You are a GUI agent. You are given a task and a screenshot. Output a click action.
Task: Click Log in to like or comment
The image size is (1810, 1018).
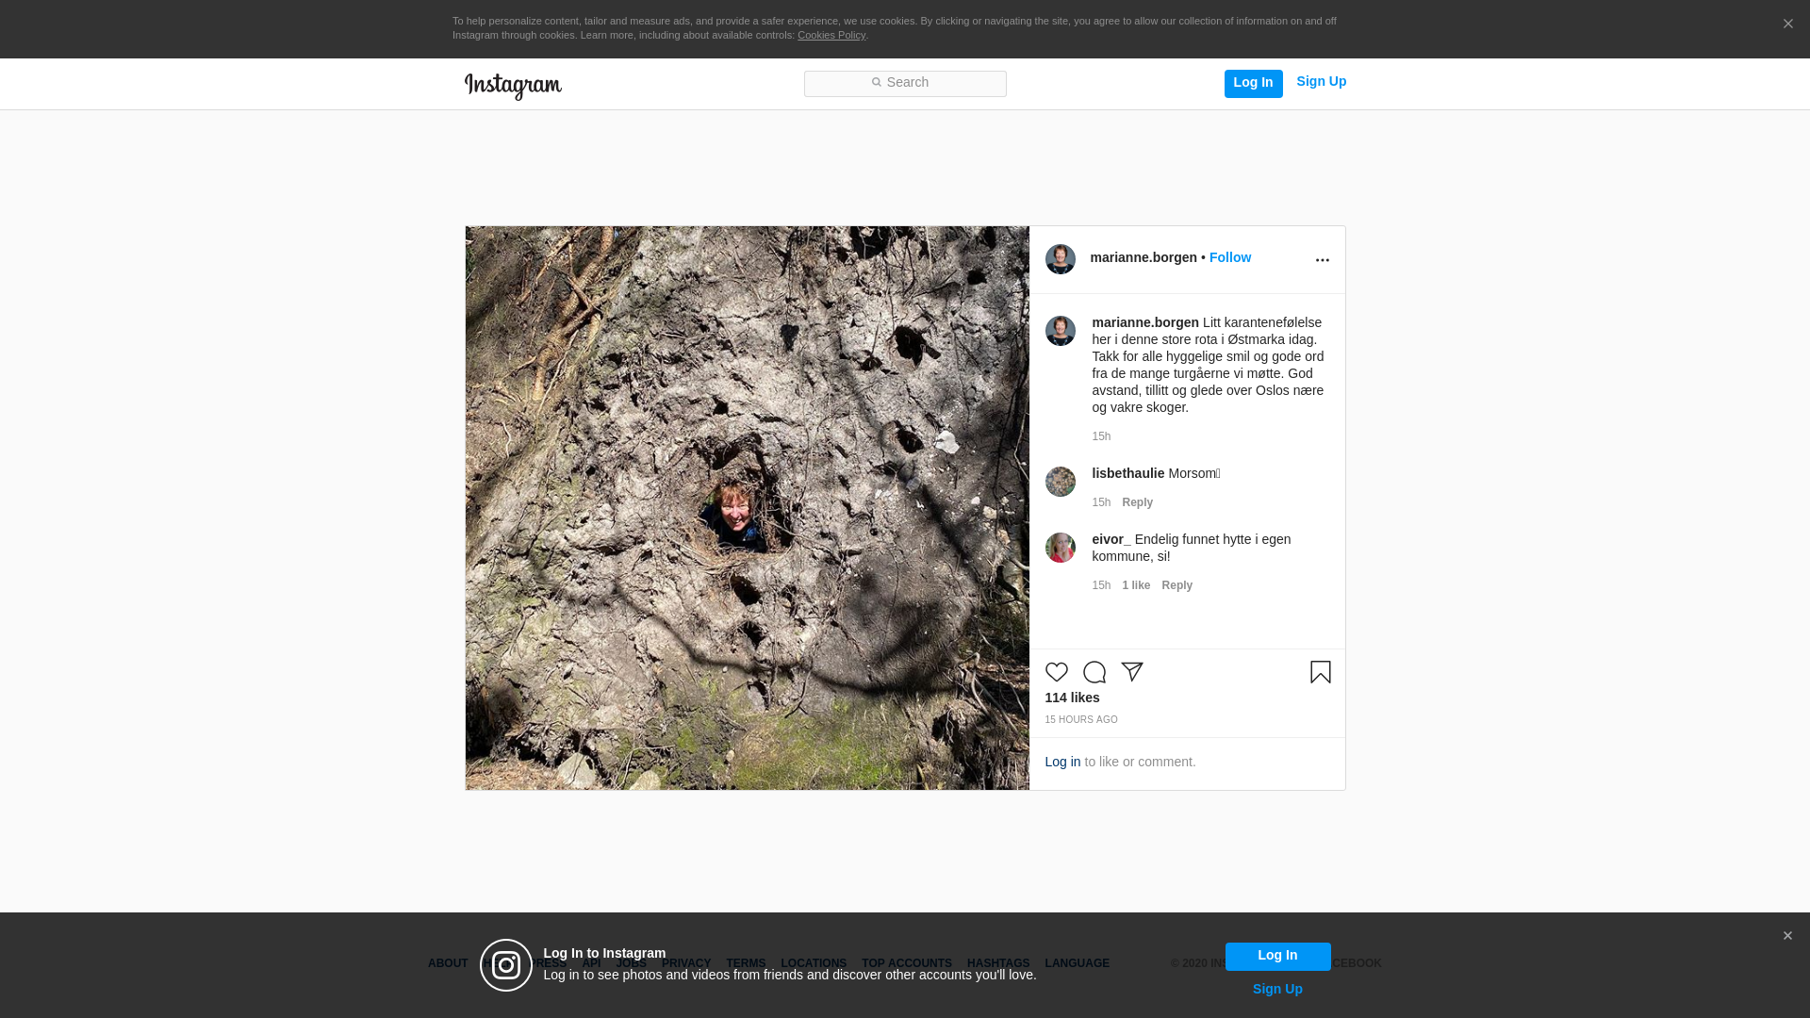click(1062, 762)
